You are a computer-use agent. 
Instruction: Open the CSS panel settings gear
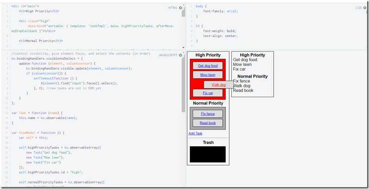coord(365,8)
